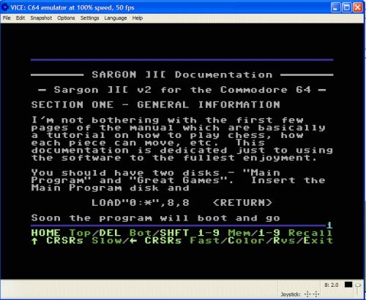Click the 'SARGON ][ Documentation' heading

tap(182, 74)
